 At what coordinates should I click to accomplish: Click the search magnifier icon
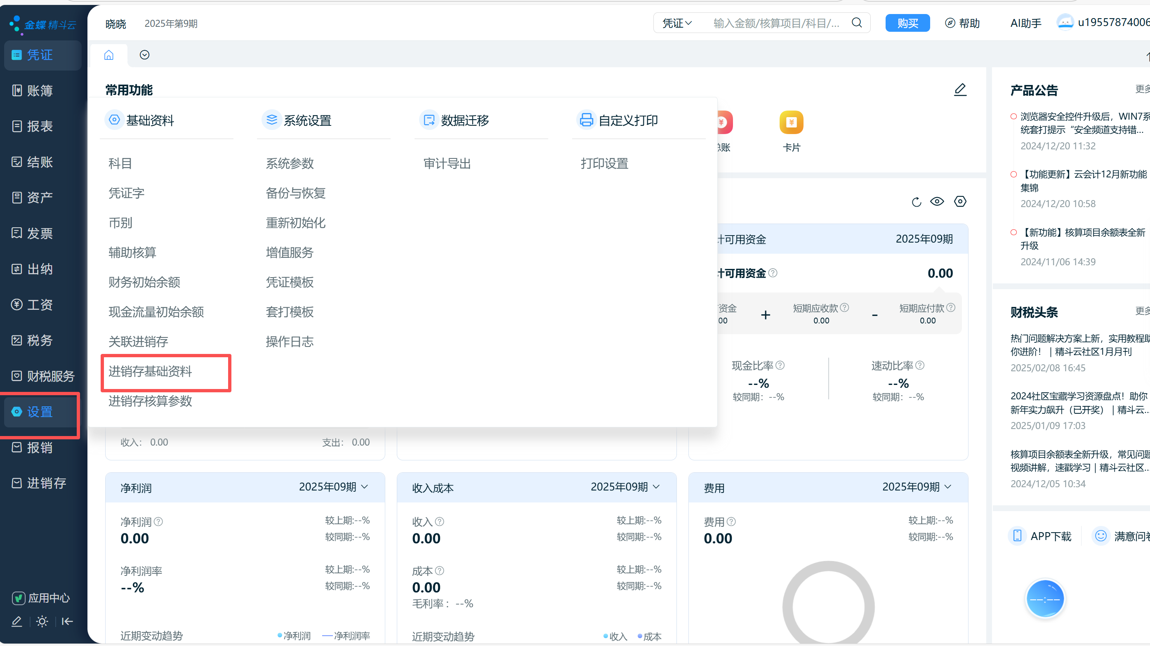[856, 23]
